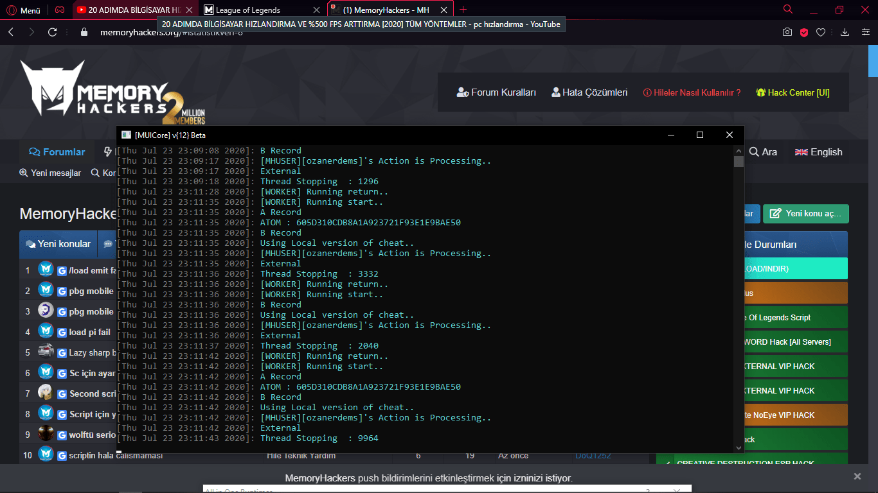
Task: Open the Opera Menu button
Action: pyautogui.click(x=24, y=10)
